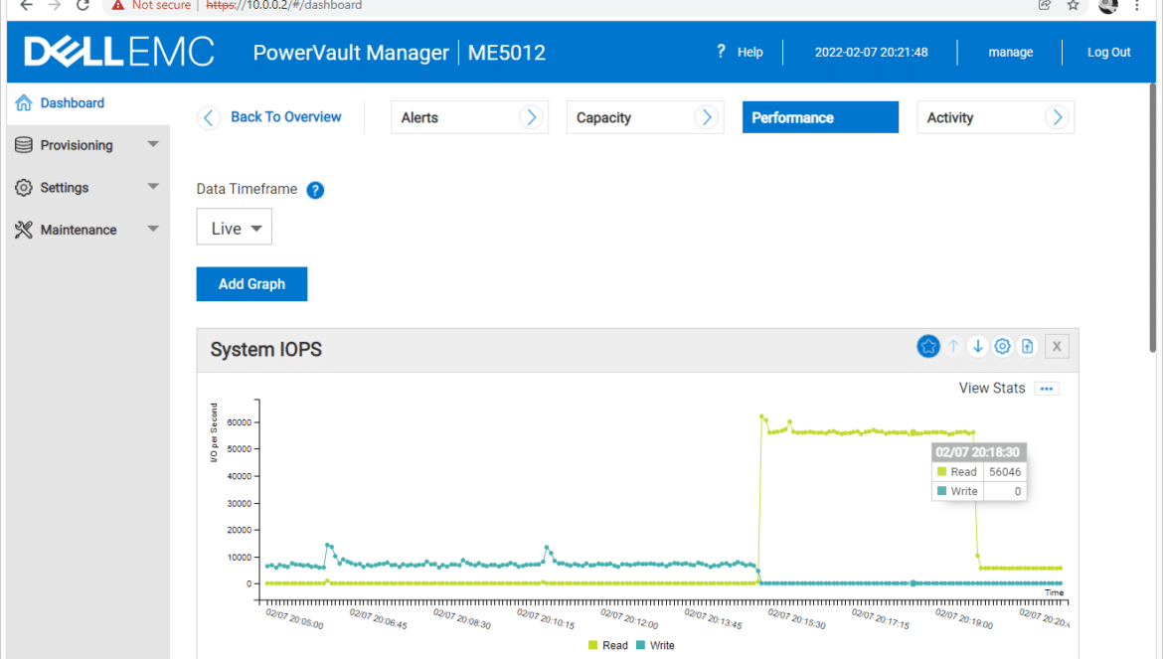1163x659 pixels.
Task: Switch to the Activity tab
Action: tap(995, 117)
